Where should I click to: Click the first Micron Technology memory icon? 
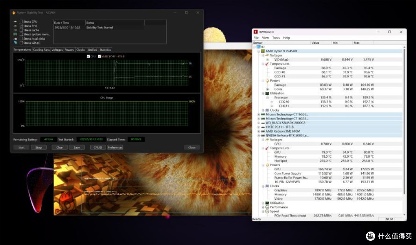click(263, 114)
